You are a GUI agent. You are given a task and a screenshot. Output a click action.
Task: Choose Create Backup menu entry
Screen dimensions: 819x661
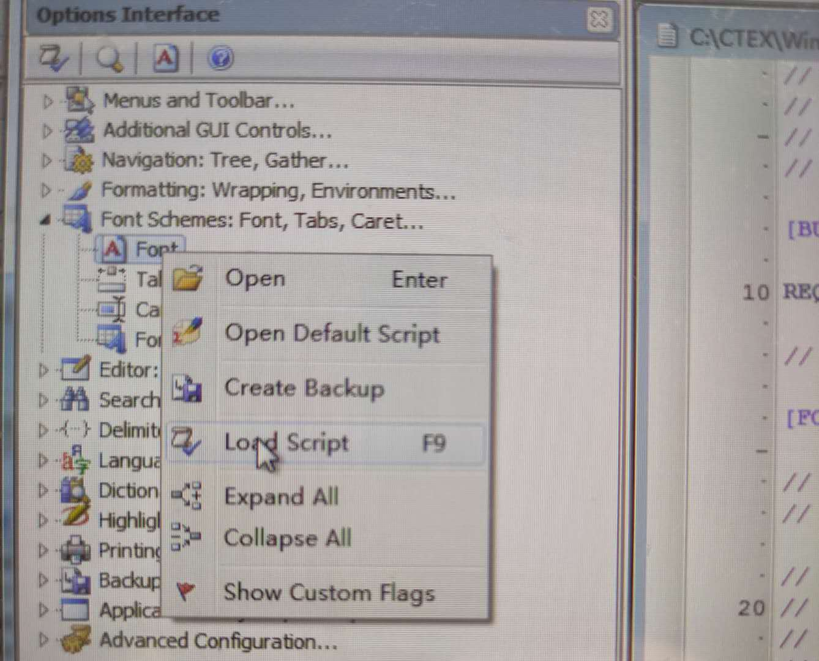click(x=327, y=388)
